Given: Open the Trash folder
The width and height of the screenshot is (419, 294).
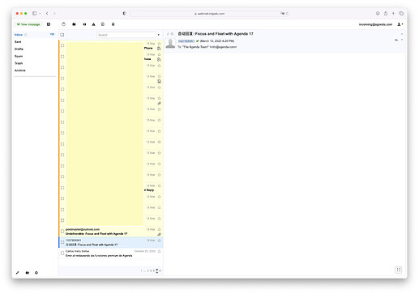Looking at the screenshot, I should 19,63.
